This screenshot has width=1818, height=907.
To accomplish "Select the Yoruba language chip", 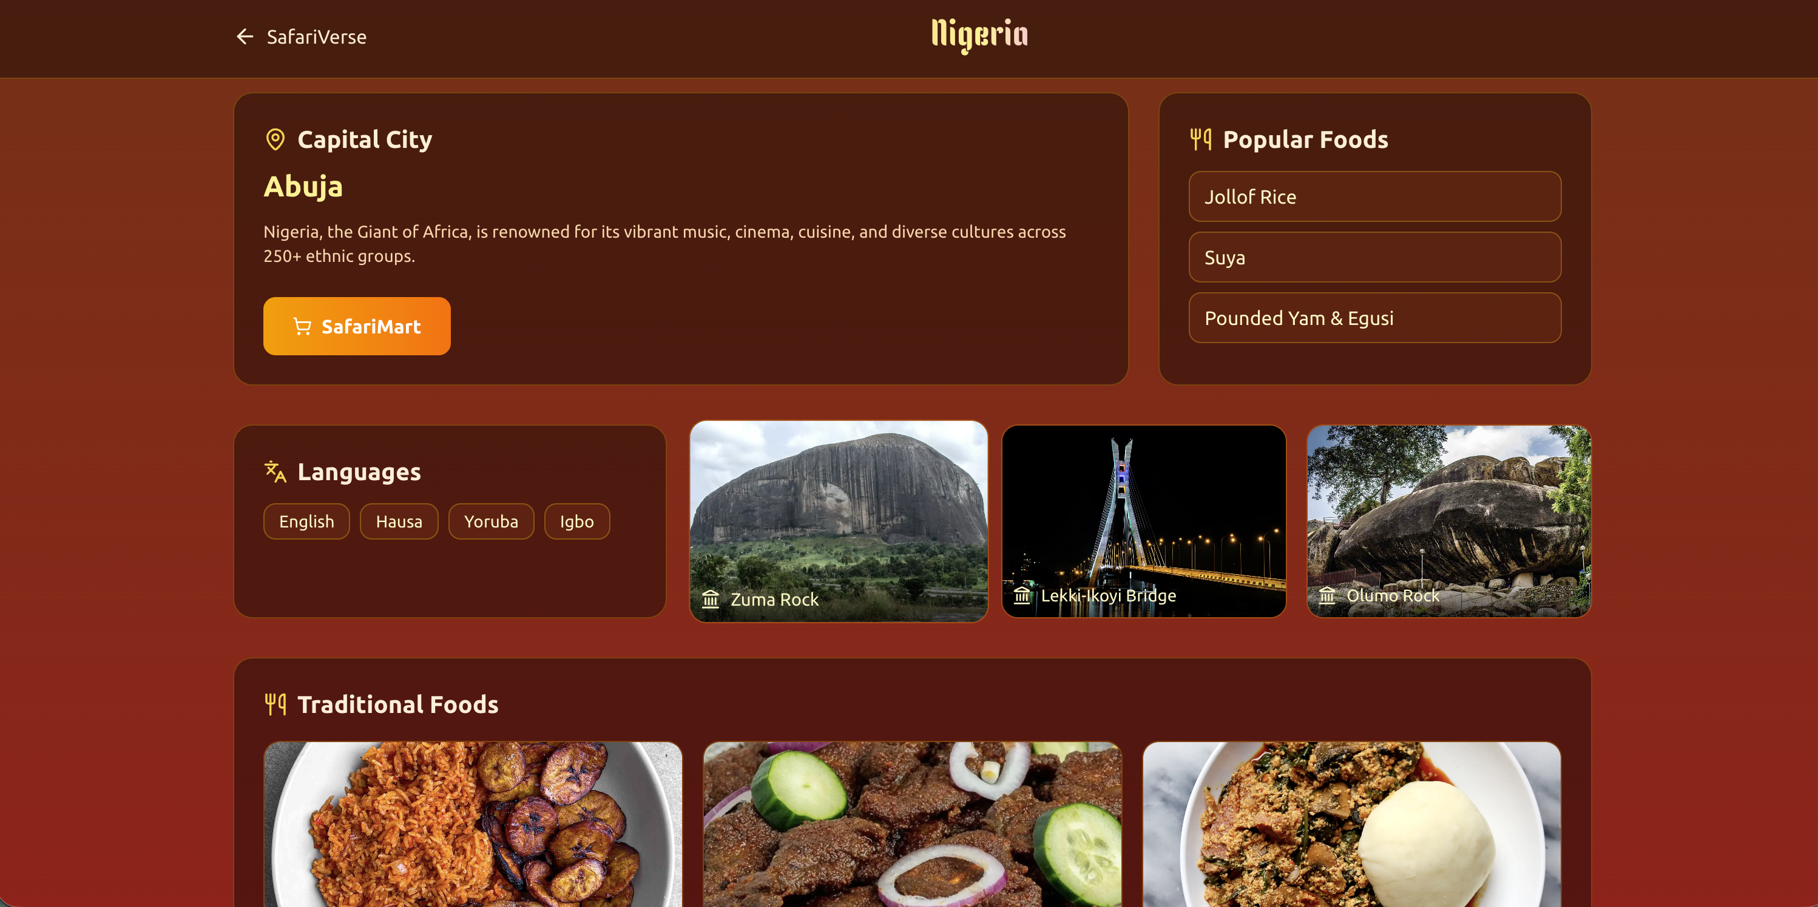I will 491,522.
